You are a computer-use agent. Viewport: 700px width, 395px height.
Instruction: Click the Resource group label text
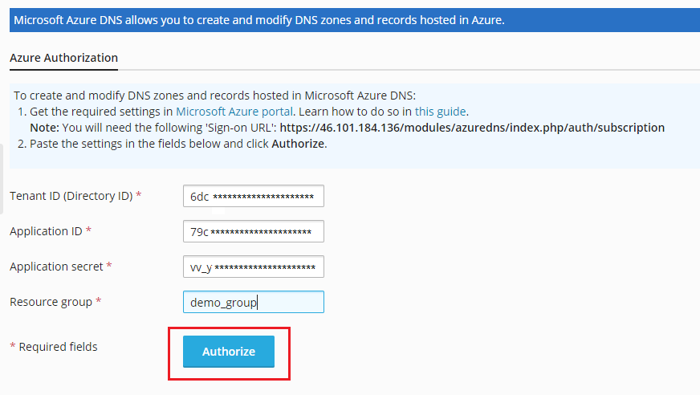click(51, 302)
